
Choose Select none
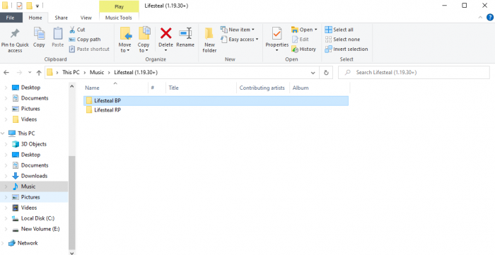(x=342, y=40)
